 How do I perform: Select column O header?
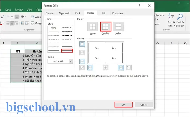click(x=158, y=43)
